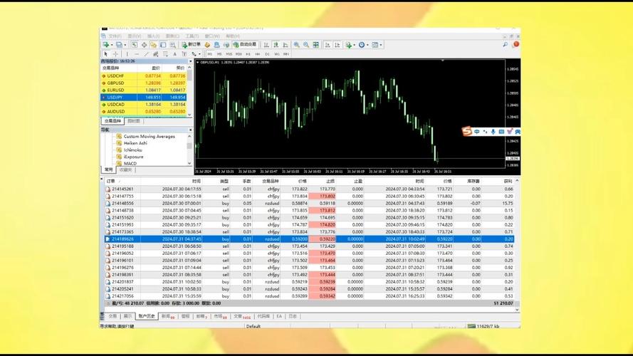Image resolution: width=633 pixels, height=356 pixels.
Task: Switch chart to M1 timeframe
Action: tap(209, 54)
